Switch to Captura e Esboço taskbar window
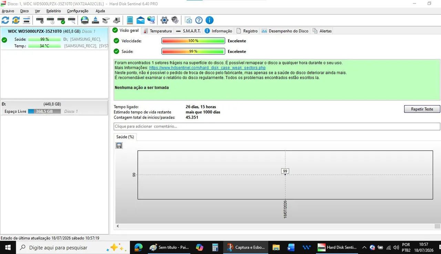Image resolution: width=441 pixels, height=254 pixels. 246,247
